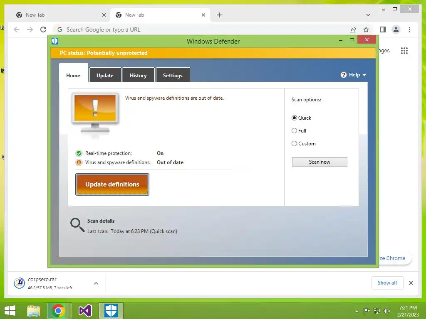
Task: Click the Scan details magnifier icon
Action: point(77,225)
